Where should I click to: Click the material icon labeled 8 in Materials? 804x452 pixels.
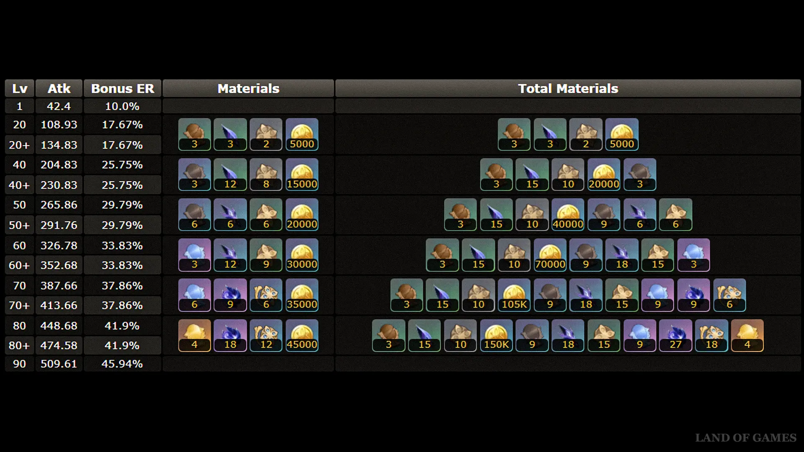(x=266, y=175)
